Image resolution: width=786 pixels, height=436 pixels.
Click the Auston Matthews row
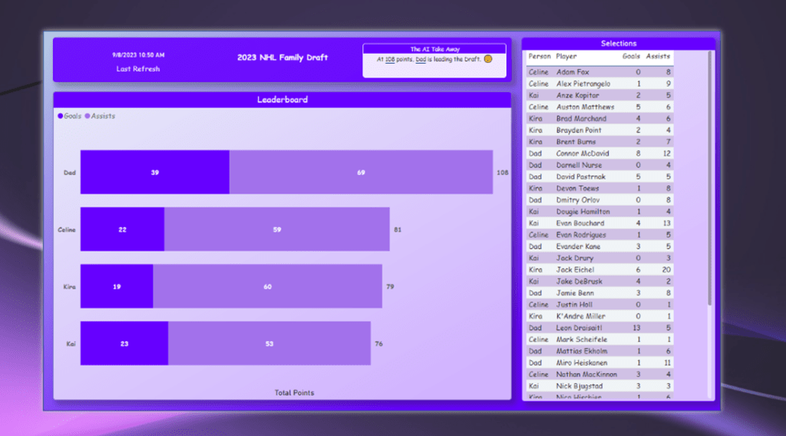tap(600, 107)
